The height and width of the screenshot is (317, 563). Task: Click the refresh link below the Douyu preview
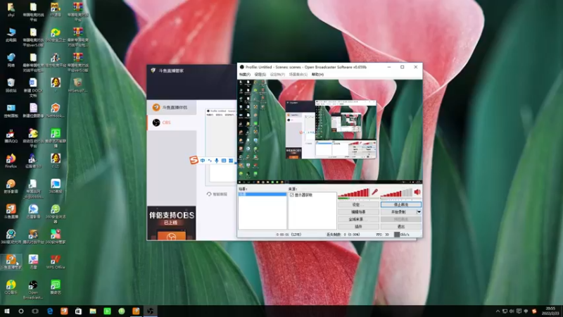pyautogui.click(x=217, y=194)
